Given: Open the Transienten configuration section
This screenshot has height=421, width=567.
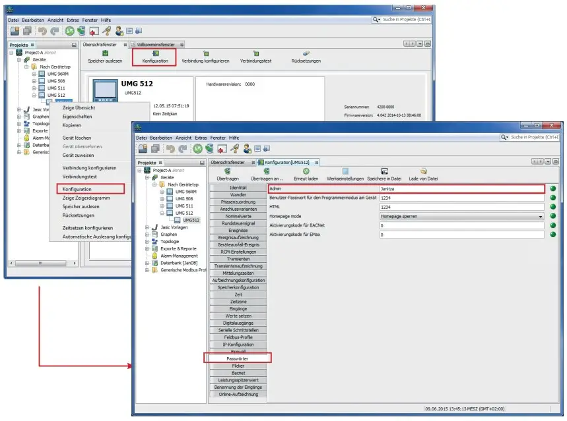Looking at the screenshot, I should point(238,259).
